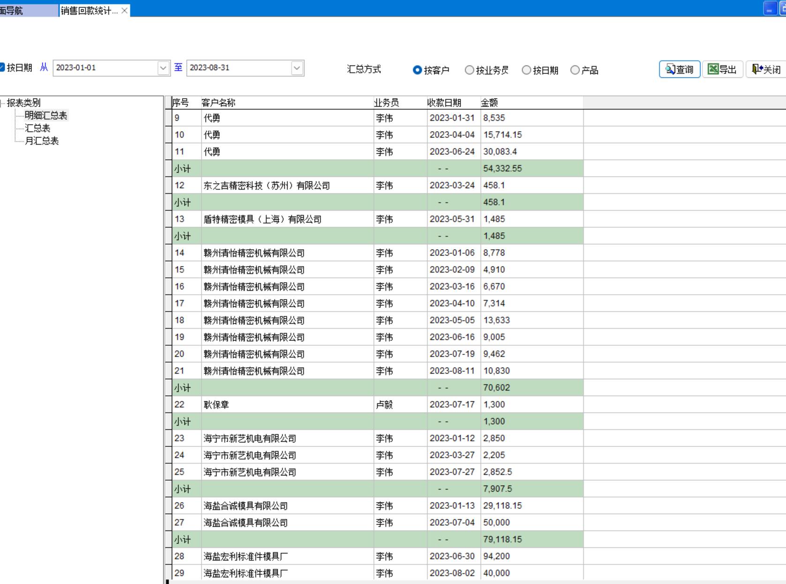786x584 pixels.
Task: Open the end date dropdown
Action: 296,68
